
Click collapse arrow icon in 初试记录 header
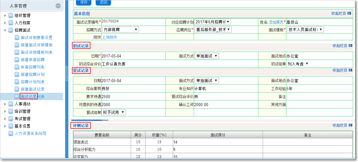350,45
